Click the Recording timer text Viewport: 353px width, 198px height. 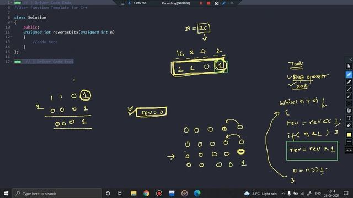pos(175,3)
